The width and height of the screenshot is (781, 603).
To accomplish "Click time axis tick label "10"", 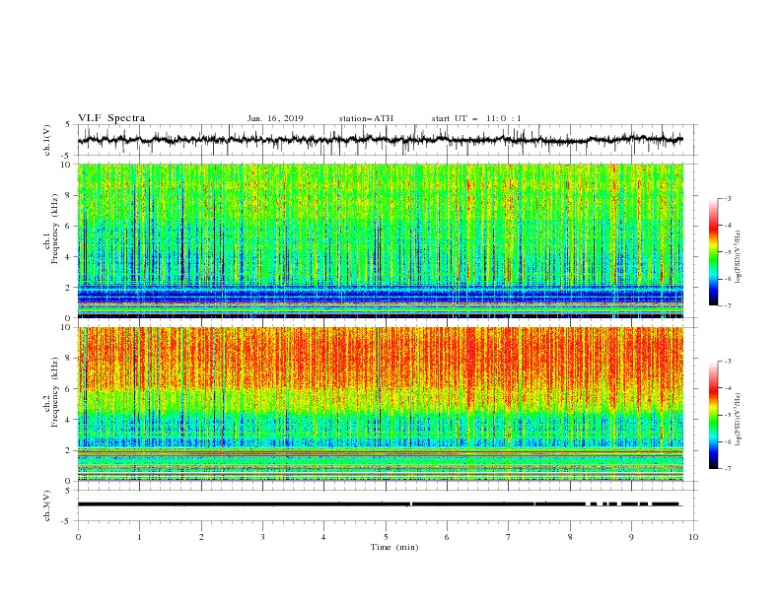I will [693, 537].
